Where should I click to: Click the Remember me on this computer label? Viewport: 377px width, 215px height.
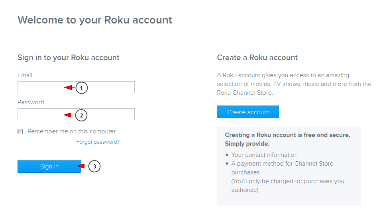pyautogui.click(x=72, y=131)
